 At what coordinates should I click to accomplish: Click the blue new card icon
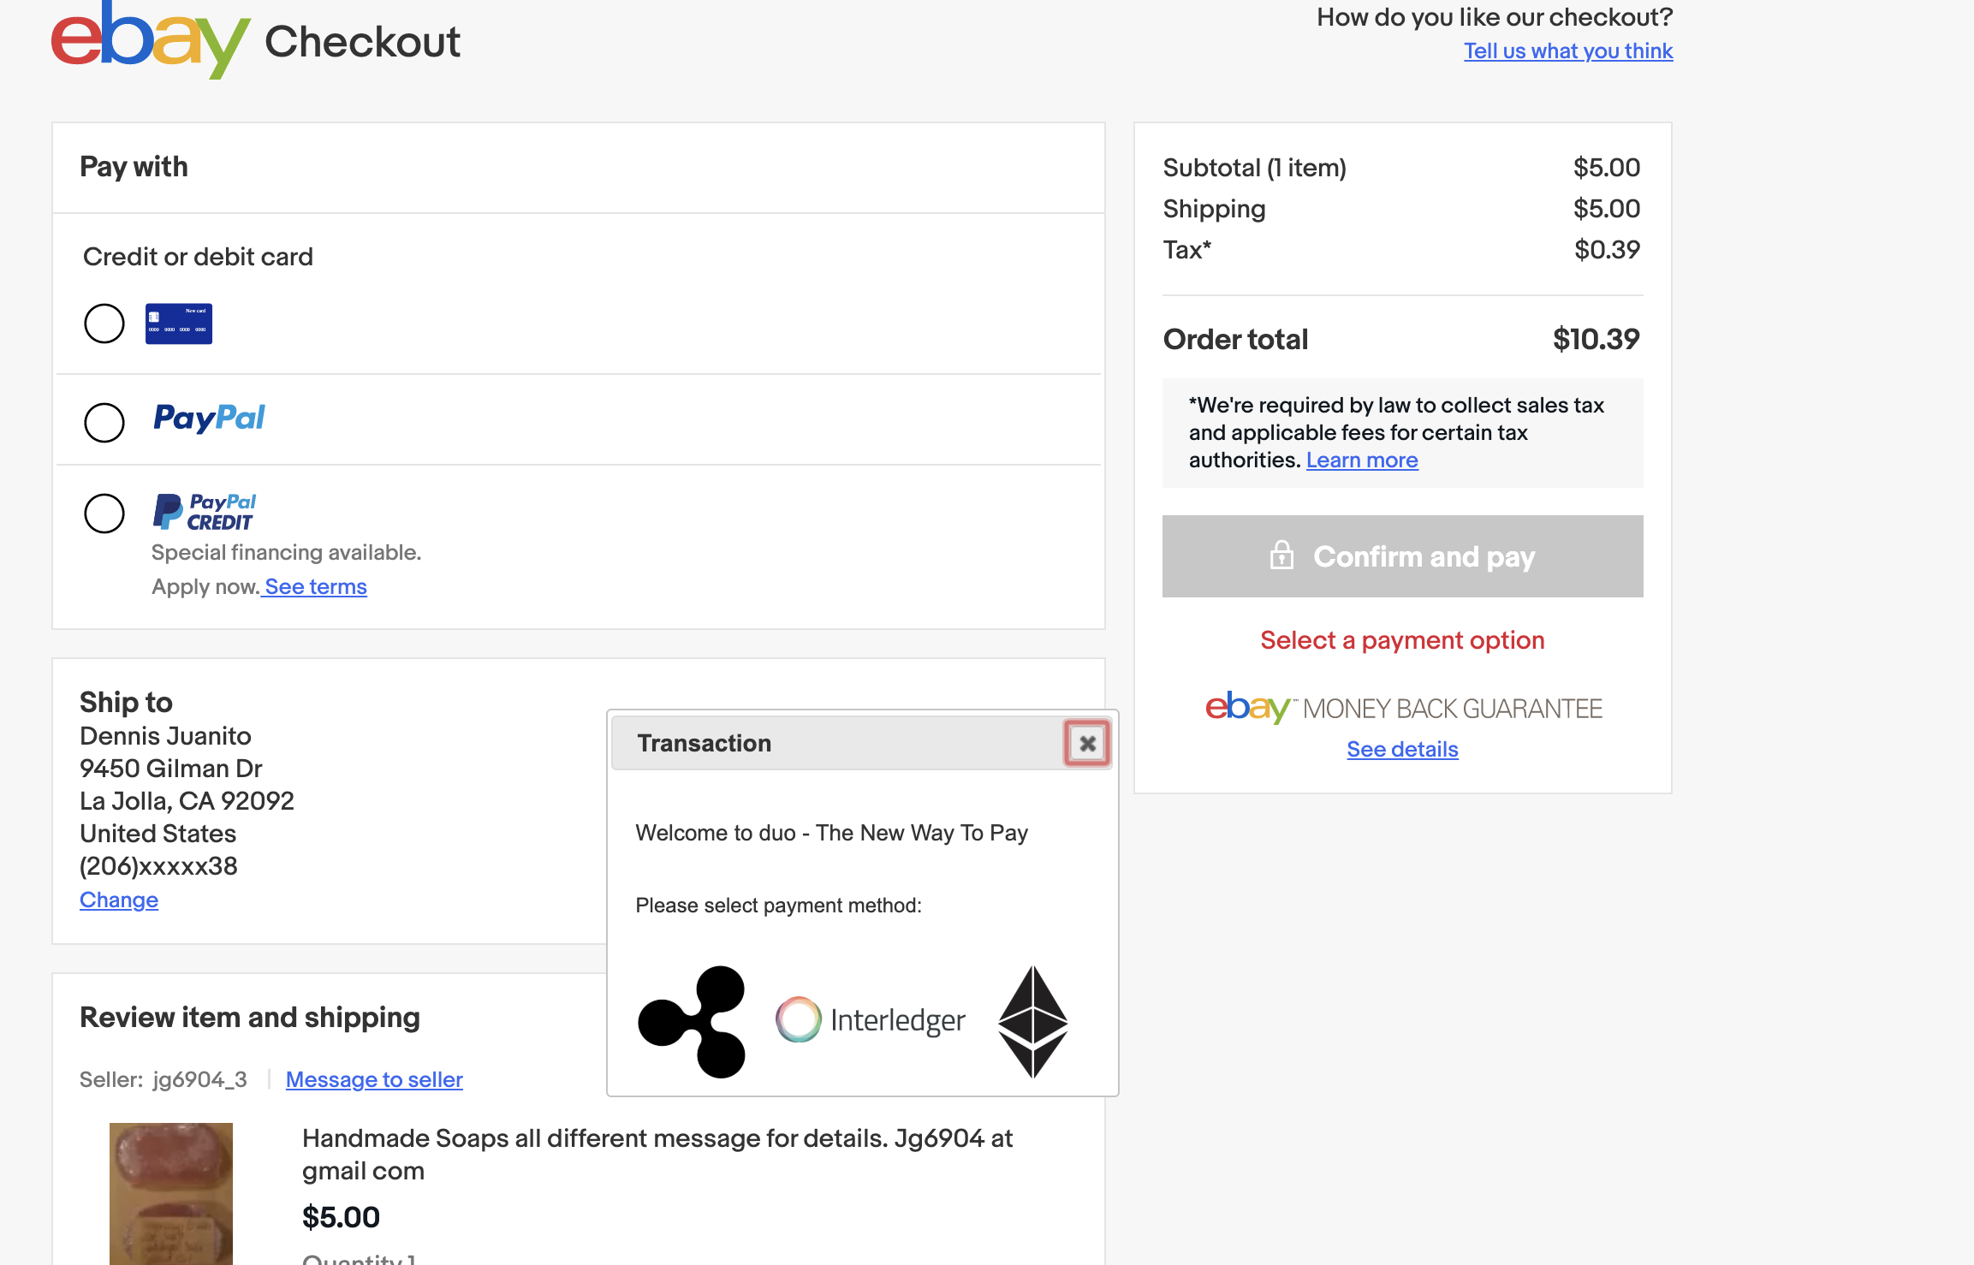179,324
